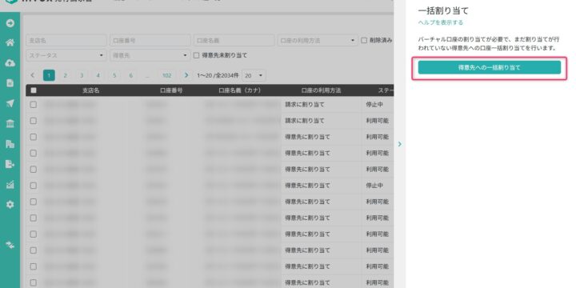
Task: Sort by the 支店名 column header
Action: (x=90, y=90)
